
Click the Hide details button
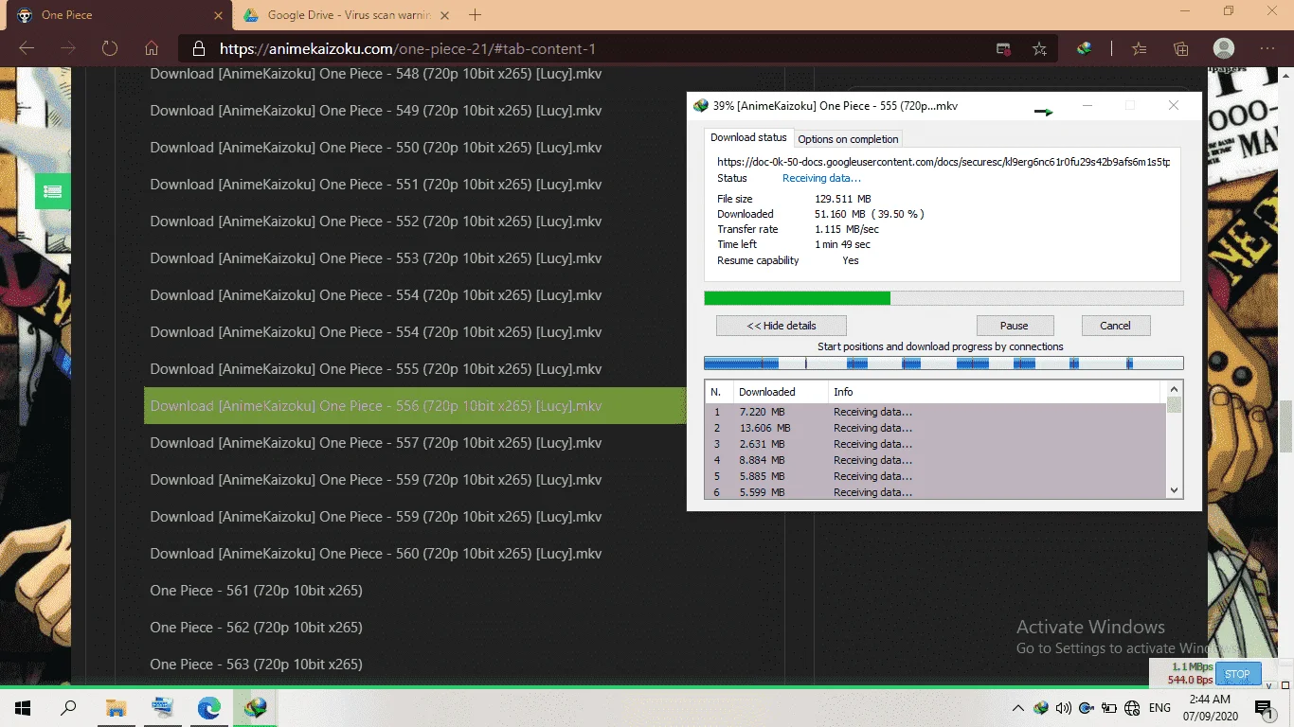coord(781,326)
